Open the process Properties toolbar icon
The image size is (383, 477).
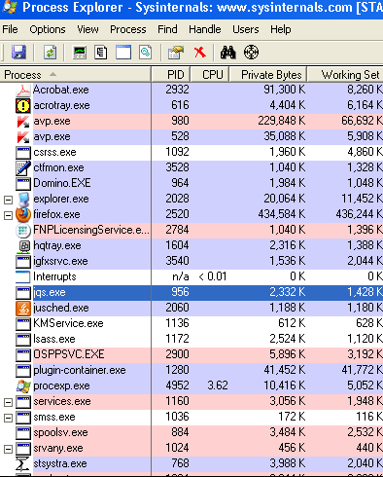[176, 52]
